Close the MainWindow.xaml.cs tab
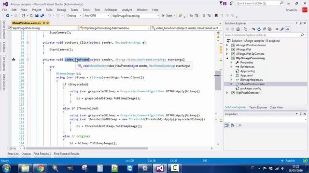The height and width of the screenshot is (173, 309). coord(47,23)
